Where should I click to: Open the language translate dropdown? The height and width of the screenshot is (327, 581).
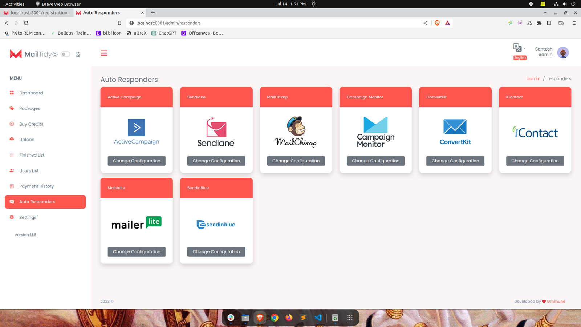click(x=519, y=48)
